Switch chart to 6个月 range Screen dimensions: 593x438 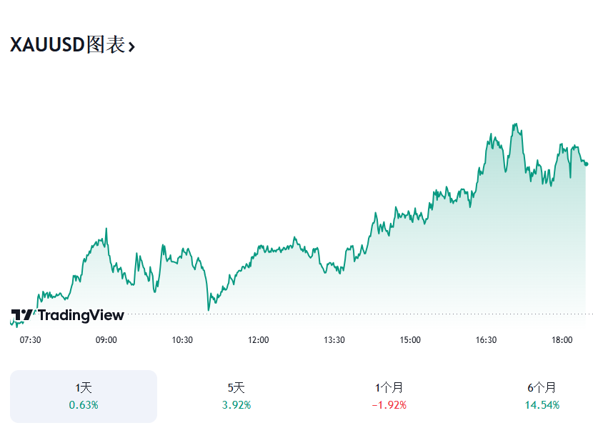(542, 397)
